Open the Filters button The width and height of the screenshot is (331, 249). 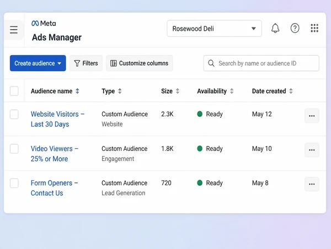[86, 63]
